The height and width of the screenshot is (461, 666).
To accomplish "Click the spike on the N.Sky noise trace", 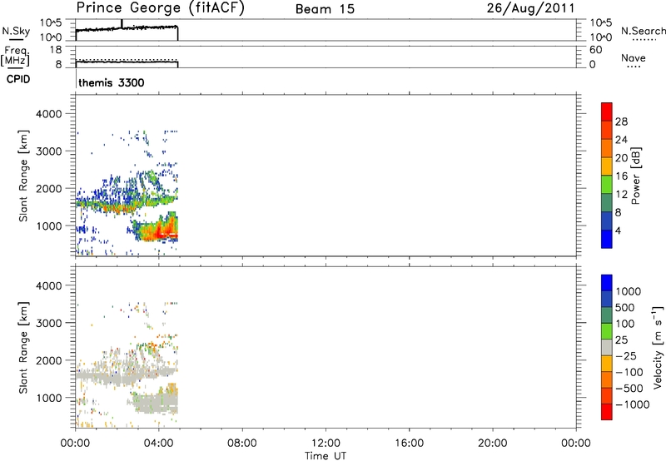I will [122, 24].
